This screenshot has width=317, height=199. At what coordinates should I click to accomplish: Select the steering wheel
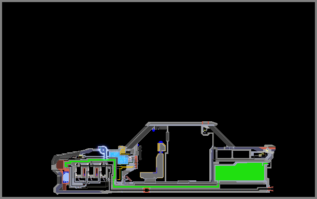[140, 153]
